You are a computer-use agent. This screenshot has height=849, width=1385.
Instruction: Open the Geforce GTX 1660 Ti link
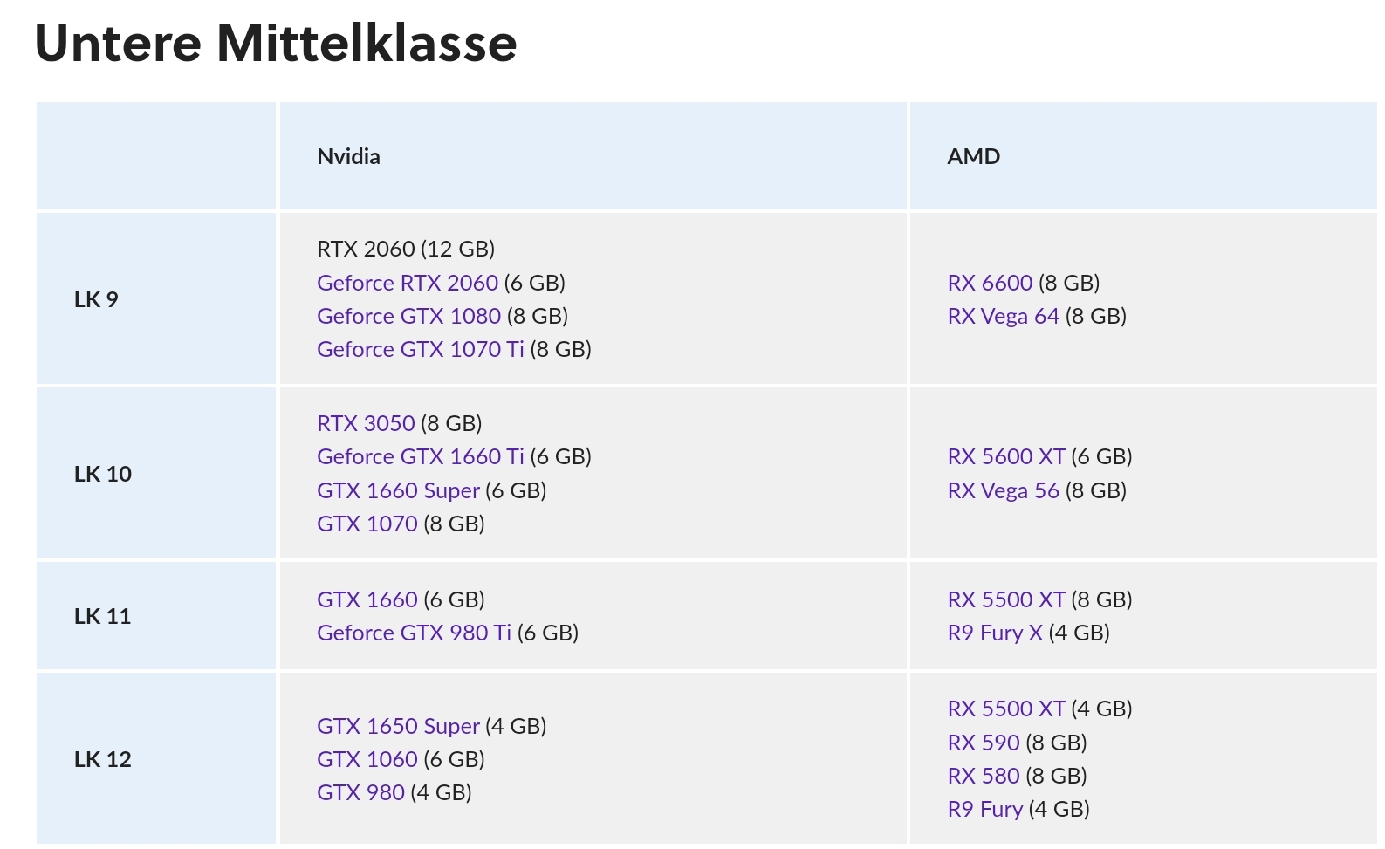click(x=420, y=456)
